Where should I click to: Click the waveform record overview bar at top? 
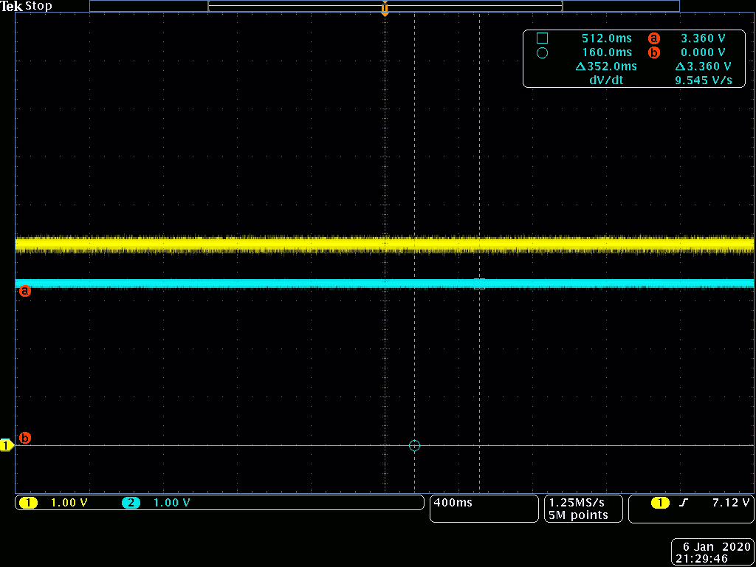pos(384,6)
